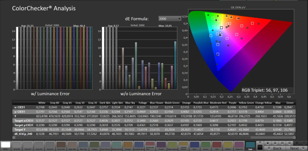Select the highlighted Cyan patch swatch
Screen dimensions: 308x151
click(250, 146)
